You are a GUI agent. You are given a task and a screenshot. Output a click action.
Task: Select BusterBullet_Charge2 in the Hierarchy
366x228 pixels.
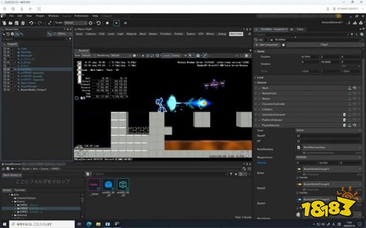tap(34, 90)
